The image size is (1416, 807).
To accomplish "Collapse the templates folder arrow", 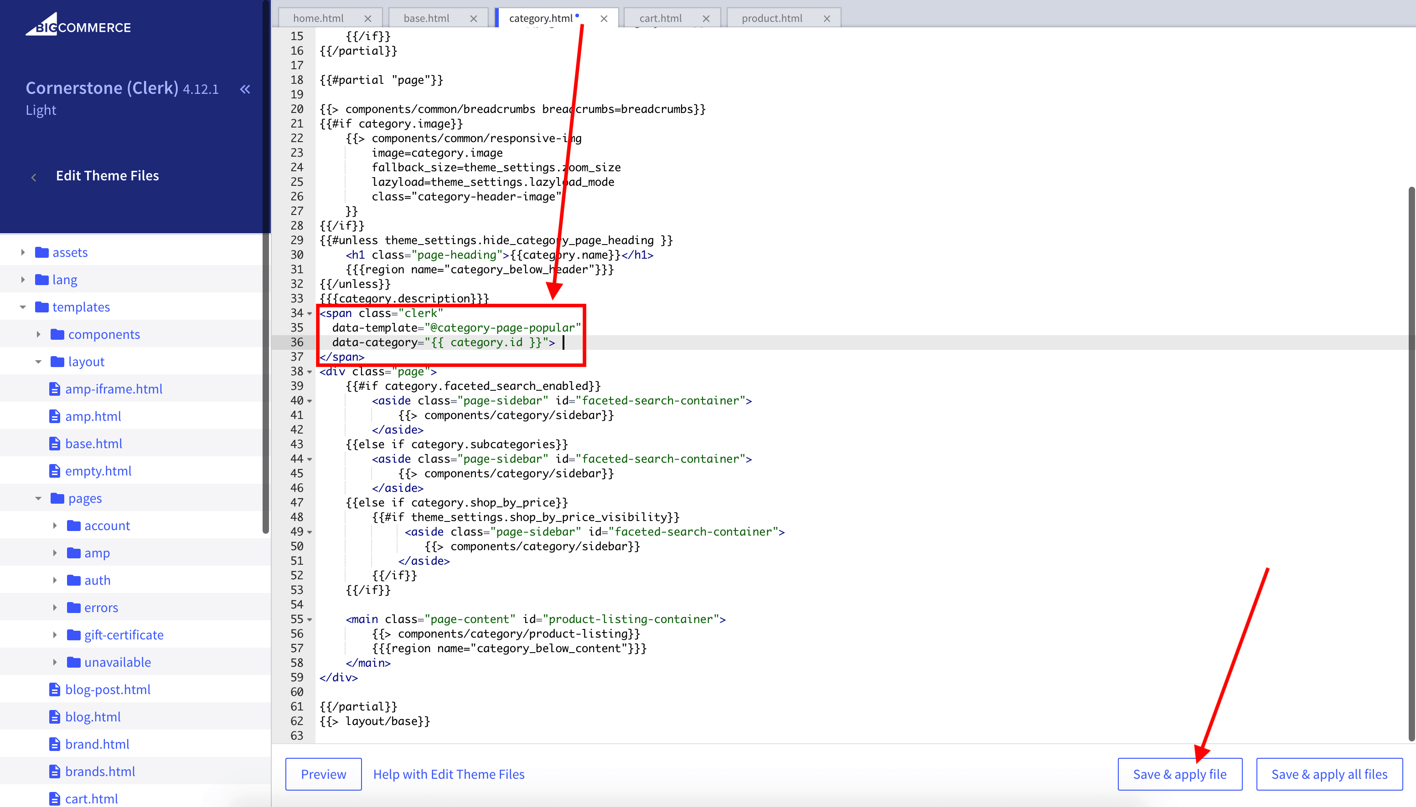I will [23, 307].
